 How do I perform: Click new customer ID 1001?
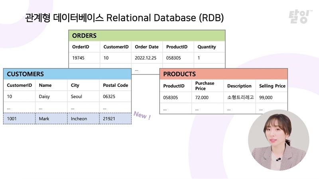[12, 119]
